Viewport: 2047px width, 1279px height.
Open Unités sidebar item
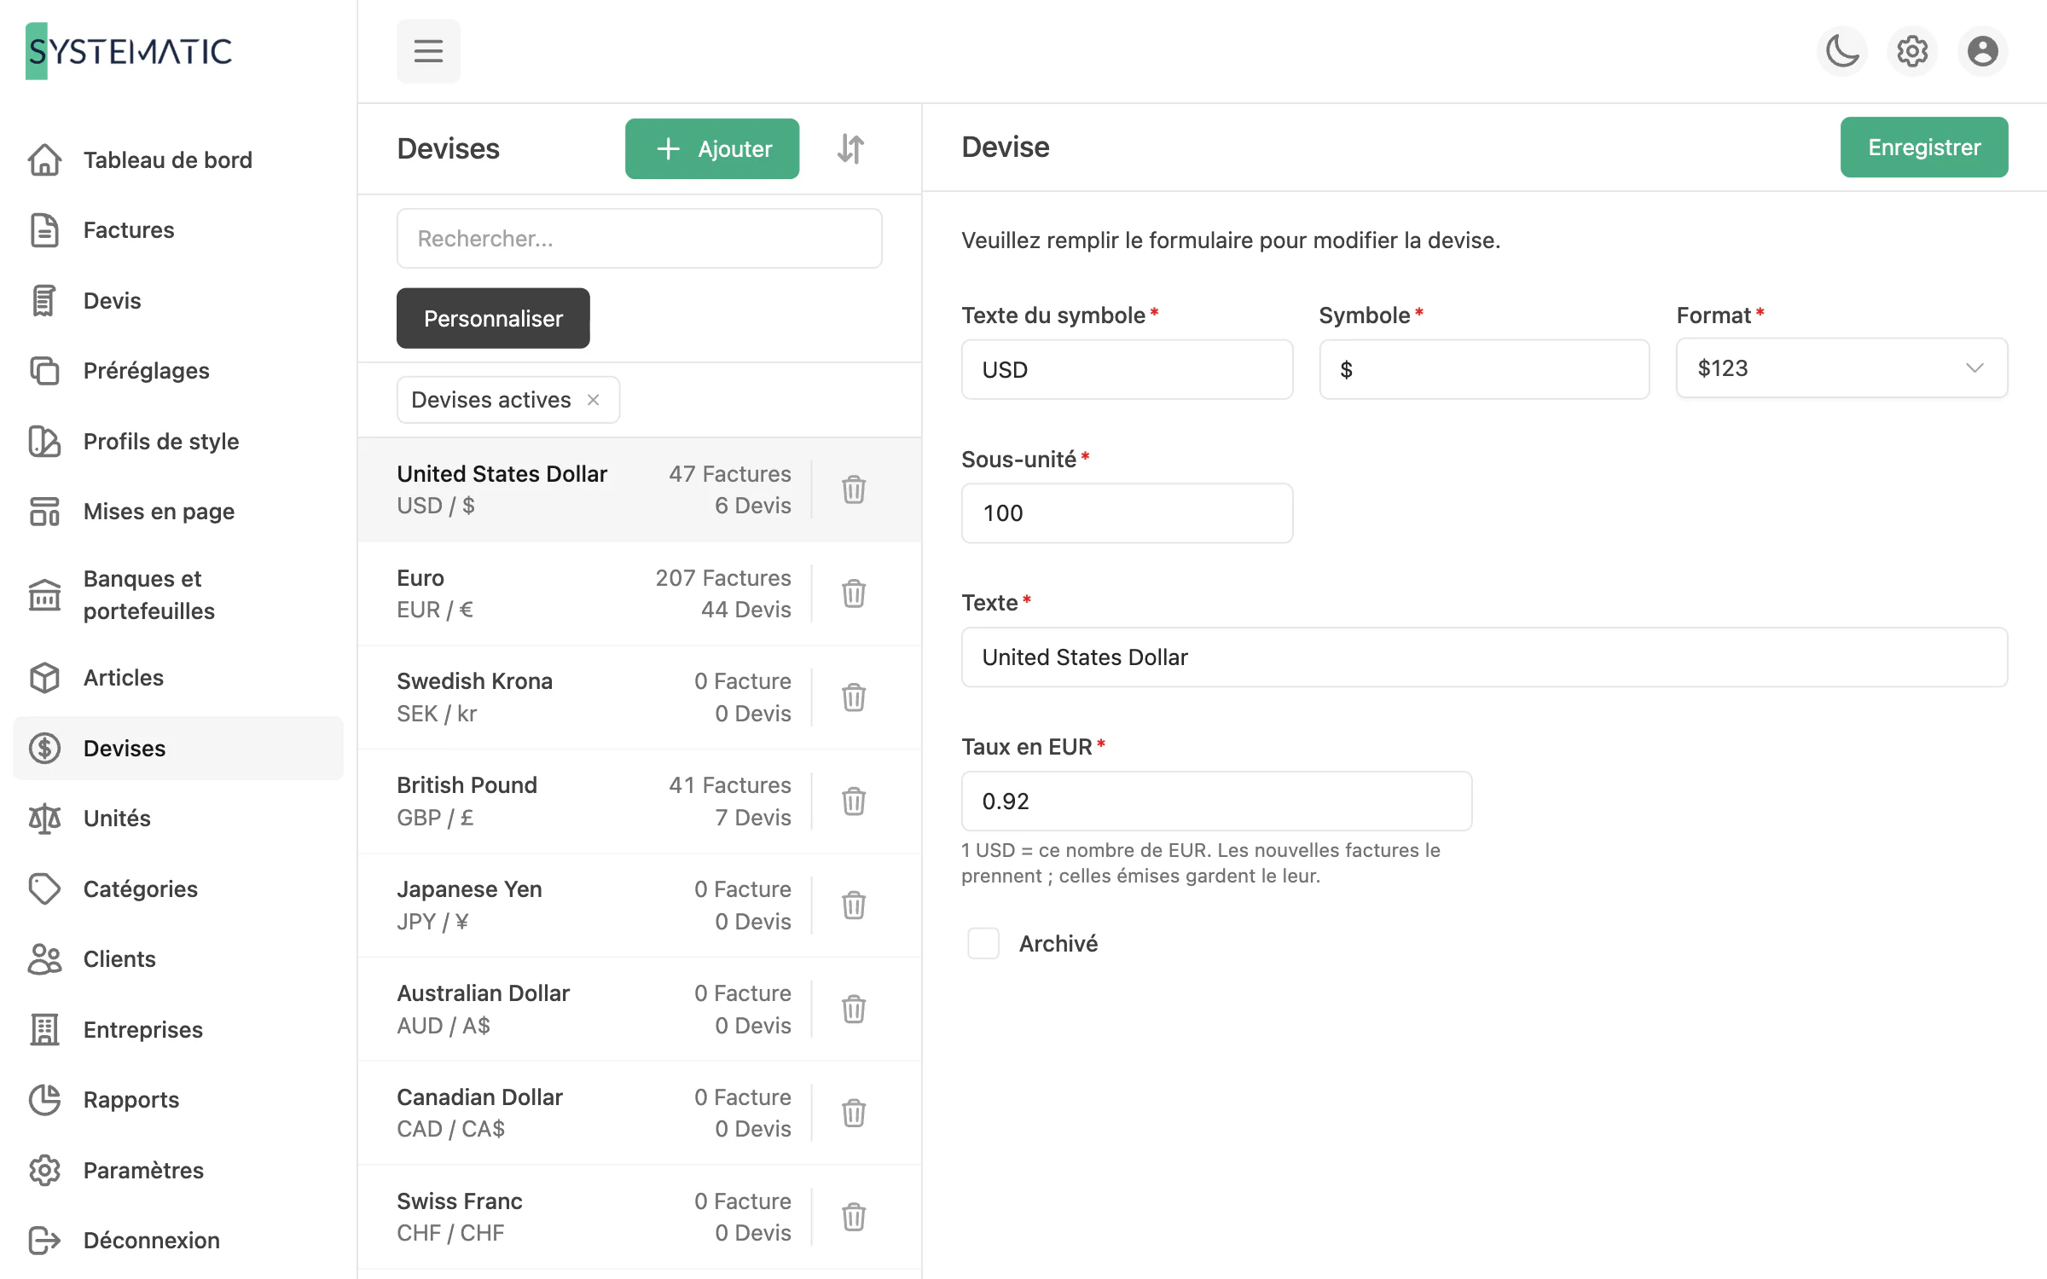[177, 819]
